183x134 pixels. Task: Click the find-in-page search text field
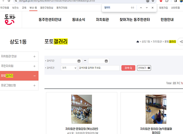click(117, 8)
